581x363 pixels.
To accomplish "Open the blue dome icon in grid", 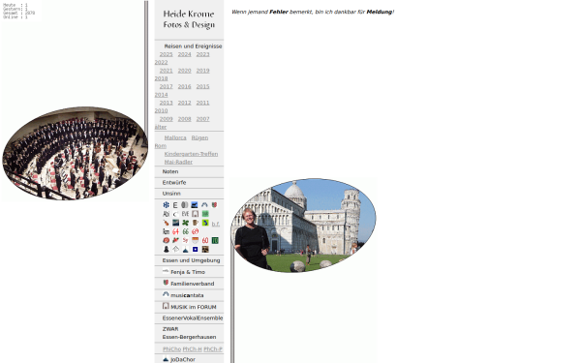I will click(x=185, y=250).
